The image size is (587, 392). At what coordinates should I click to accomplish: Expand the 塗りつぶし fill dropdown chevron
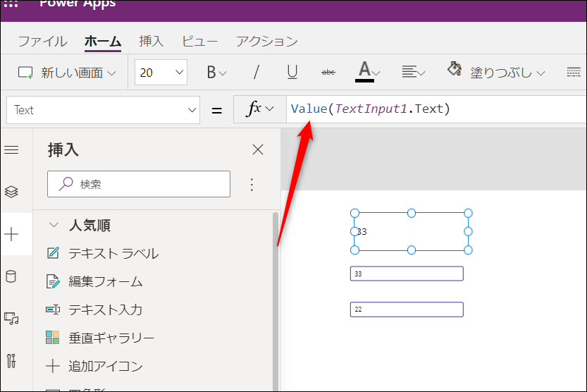(x=540, y=73)
